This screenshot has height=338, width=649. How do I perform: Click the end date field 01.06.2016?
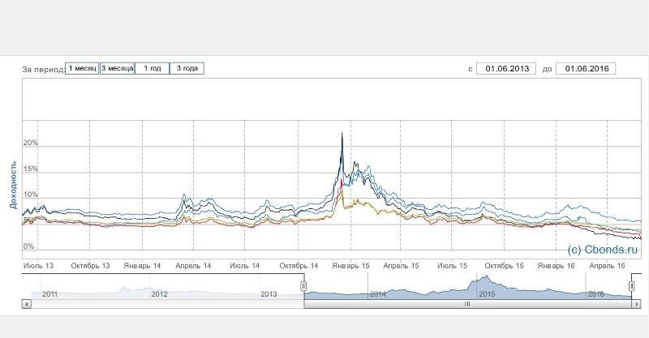point(586,69)
